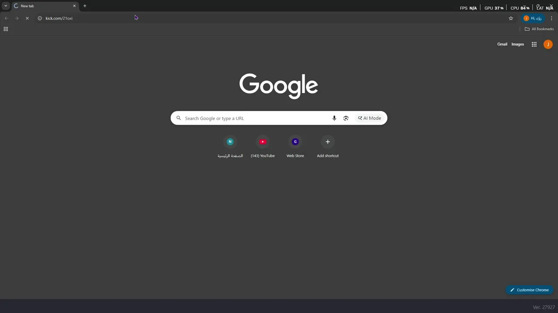The height and width of the screenshot is (313, 558).
Task: Open AI Mode
Action: [x=370, y=118]
